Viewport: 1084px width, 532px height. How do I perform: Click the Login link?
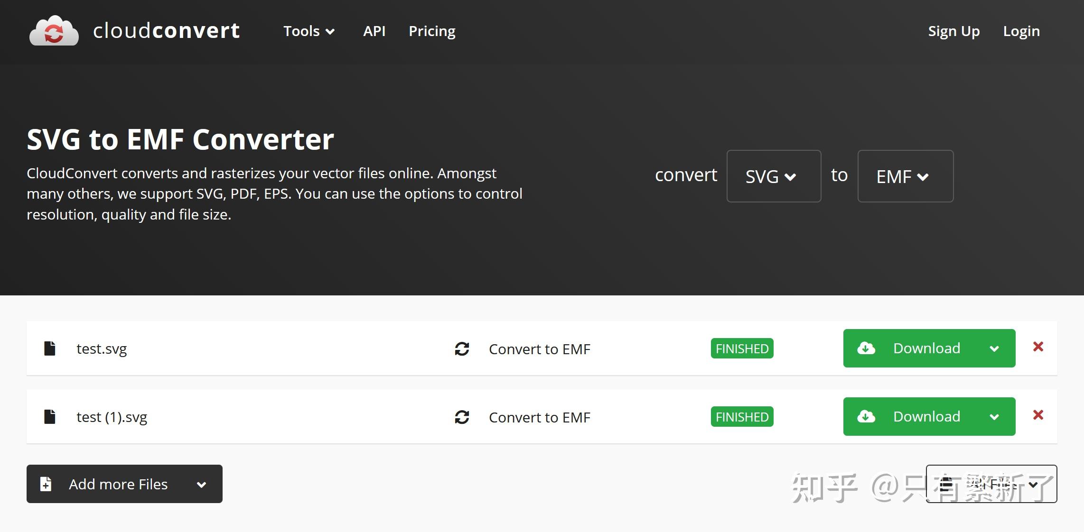click(x=1021, y=31)
